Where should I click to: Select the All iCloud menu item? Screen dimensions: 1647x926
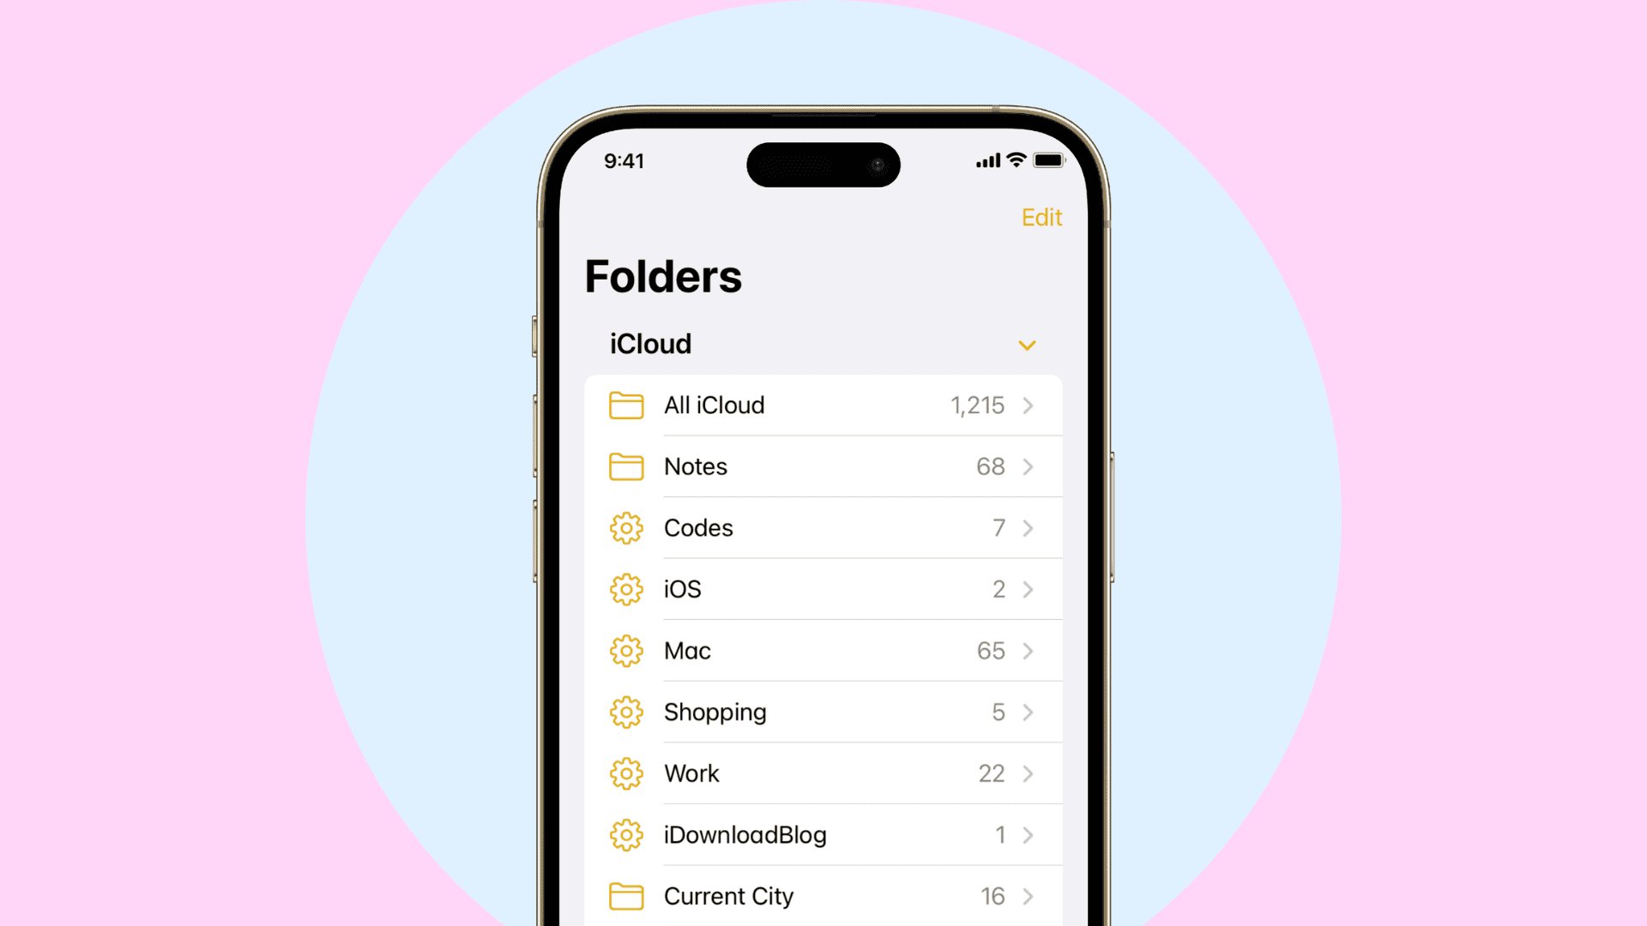click(823, 405)
